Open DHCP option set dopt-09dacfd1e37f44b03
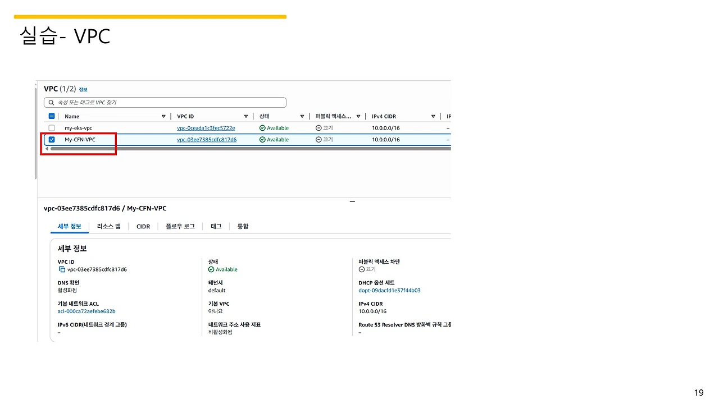The height and width of the screenshot is (404, 719). pos(389,291)
